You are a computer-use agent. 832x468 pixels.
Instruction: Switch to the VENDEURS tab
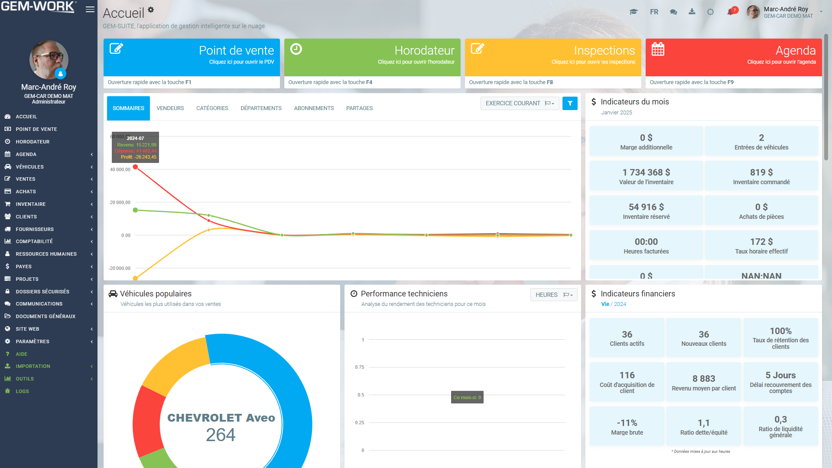tap(170, 108)
